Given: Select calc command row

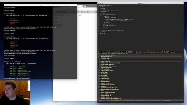Looking at the screenshot, I should pos(102,80).
